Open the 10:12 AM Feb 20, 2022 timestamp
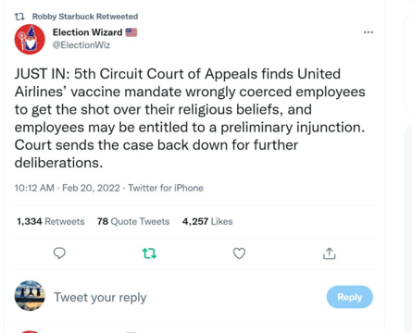Viewport: 412px width, 333px height. [68, 188]
